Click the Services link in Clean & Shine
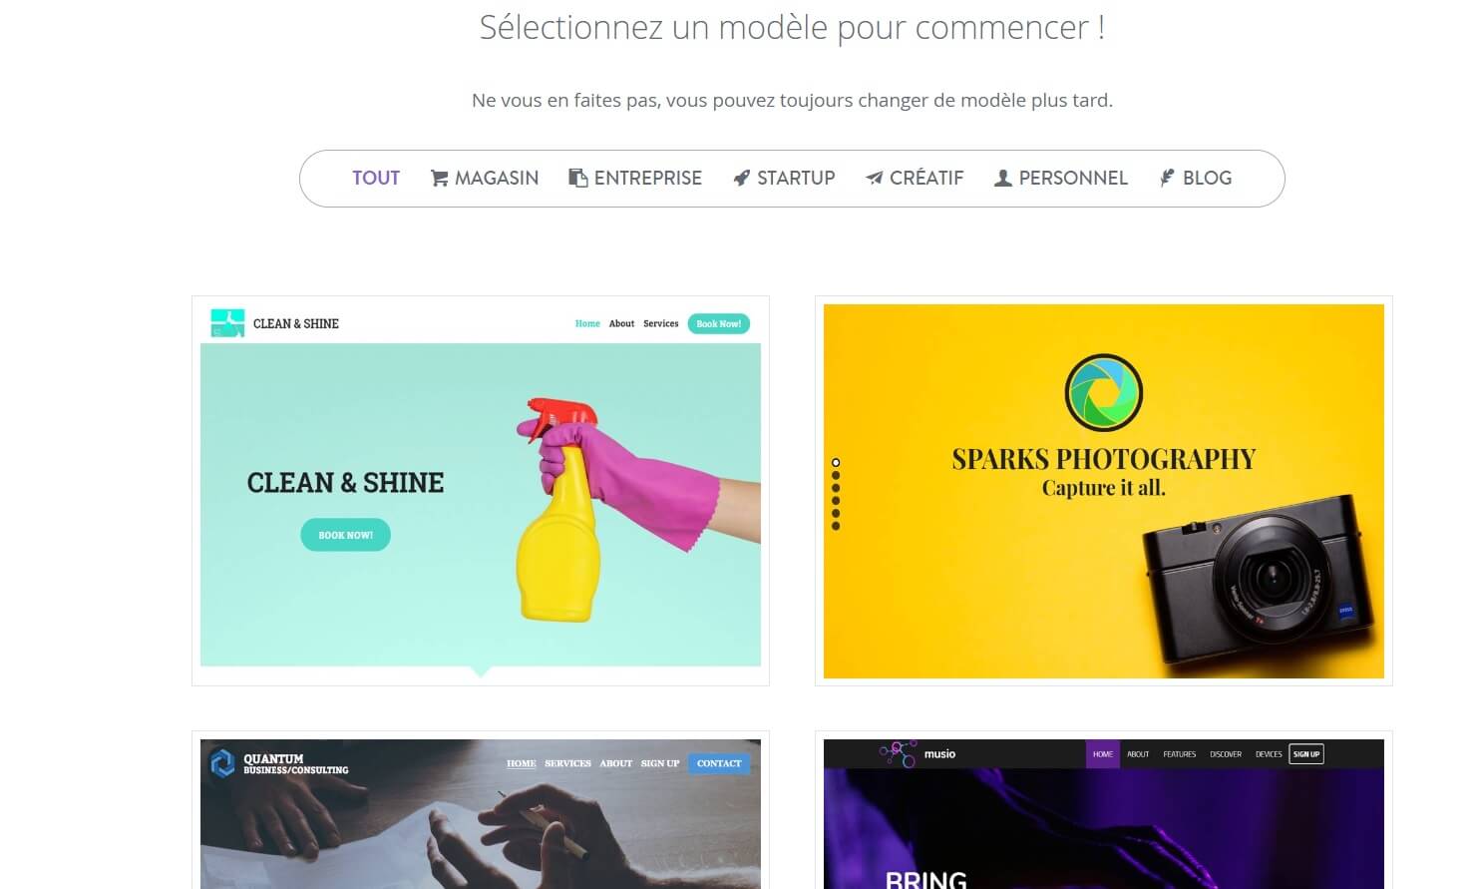This screenshot has height=889, width=1469. click(x=660, y=323)
